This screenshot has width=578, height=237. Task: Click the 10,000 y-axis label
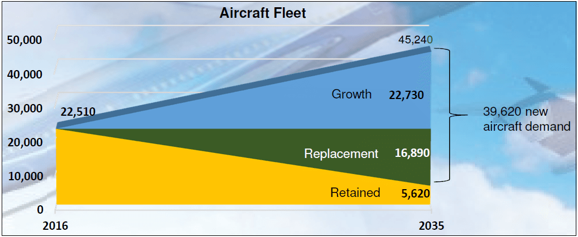coord(25,176)
